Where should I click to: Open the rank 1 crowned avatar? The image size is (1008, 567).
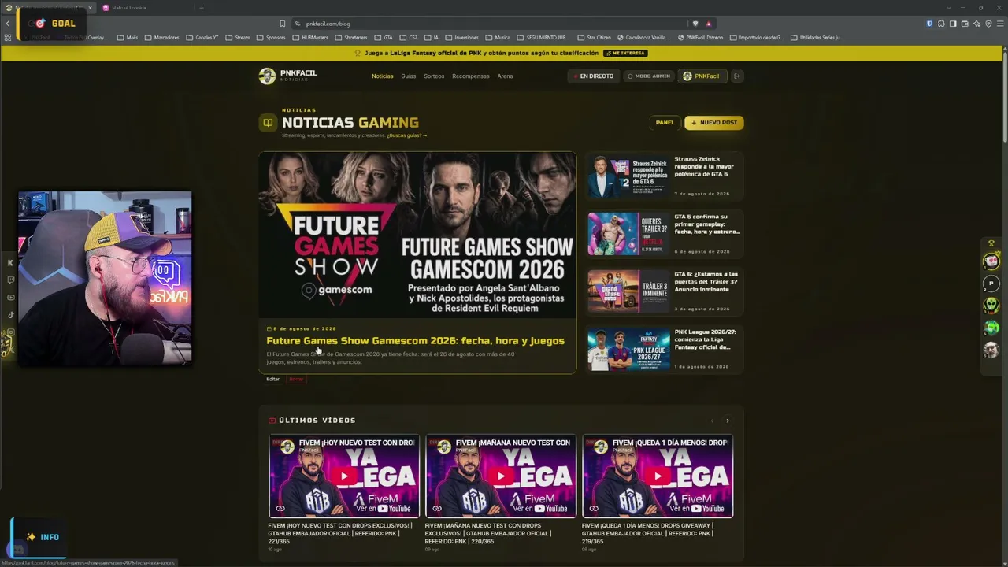point(991,261)
